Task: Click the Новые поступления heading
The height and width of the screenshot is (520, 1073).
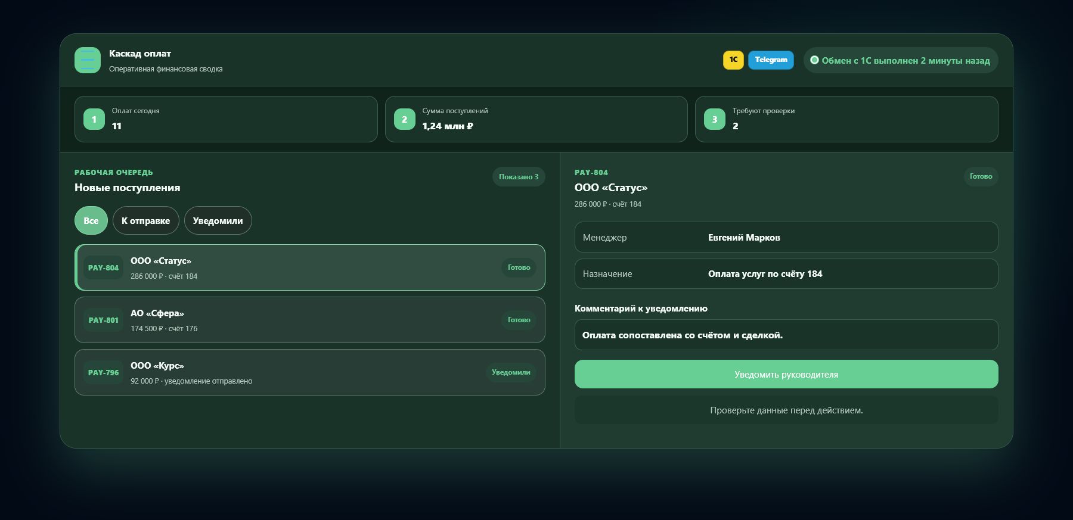Action: tap(127, 188)
